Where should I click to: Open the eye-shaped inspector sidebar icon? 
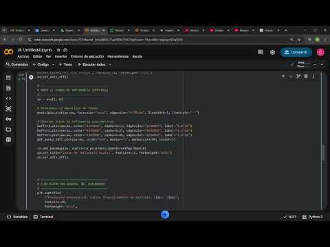click(x=8, y=108)
